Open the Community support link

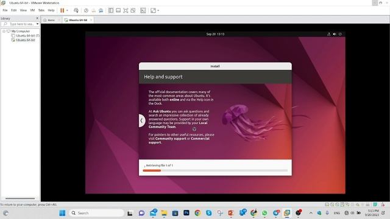(171, 139)
